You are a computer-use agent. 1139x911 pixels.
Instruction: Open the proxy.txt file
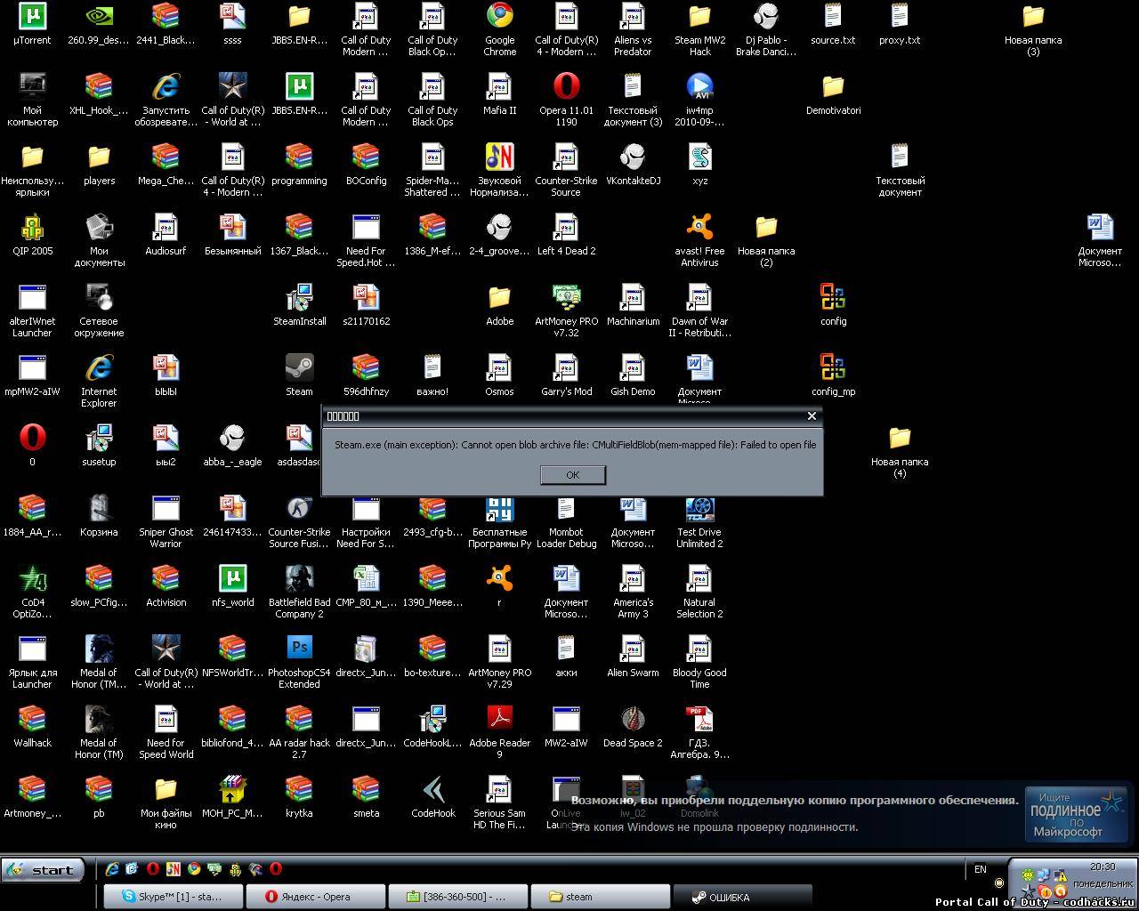900,24
